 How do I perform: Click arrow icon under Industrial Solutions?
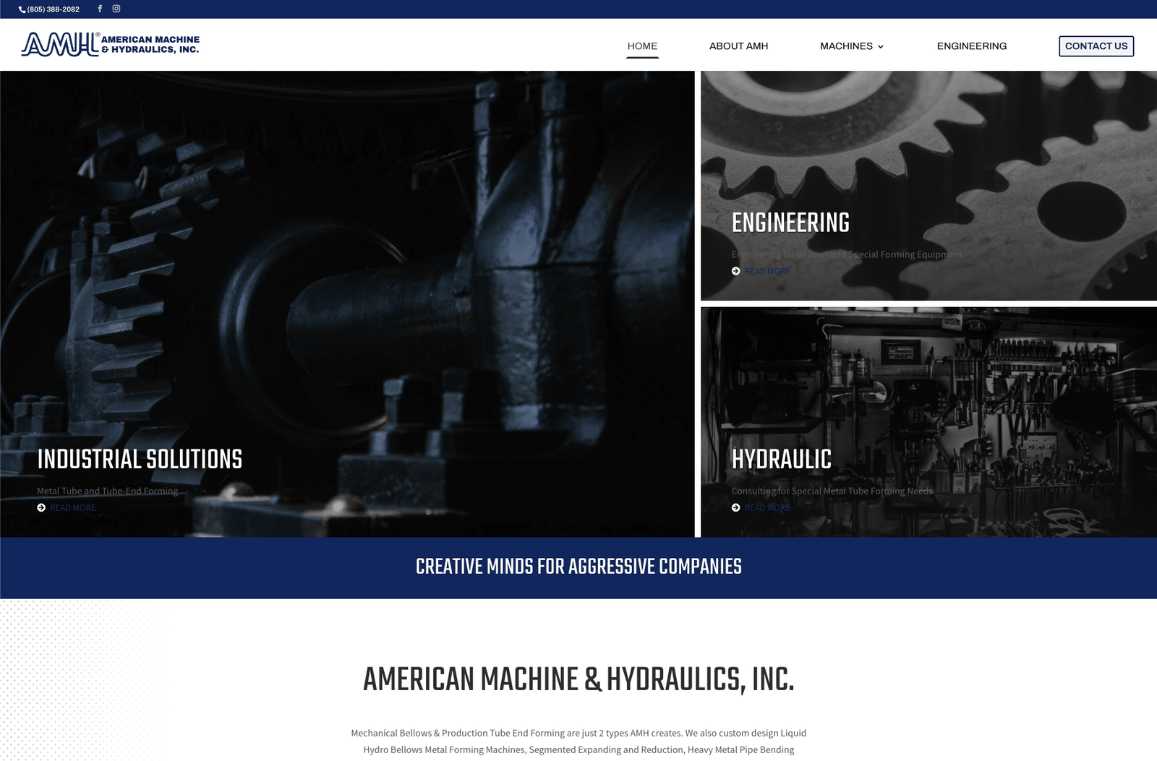41,508
